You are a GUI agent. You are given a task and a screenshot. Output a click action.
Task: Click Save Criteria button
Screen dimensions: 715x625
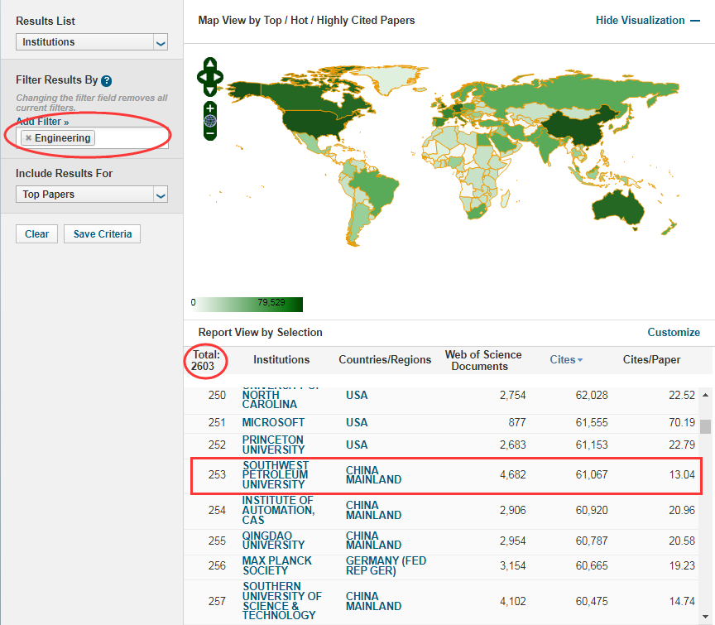(x=102, y=234)
